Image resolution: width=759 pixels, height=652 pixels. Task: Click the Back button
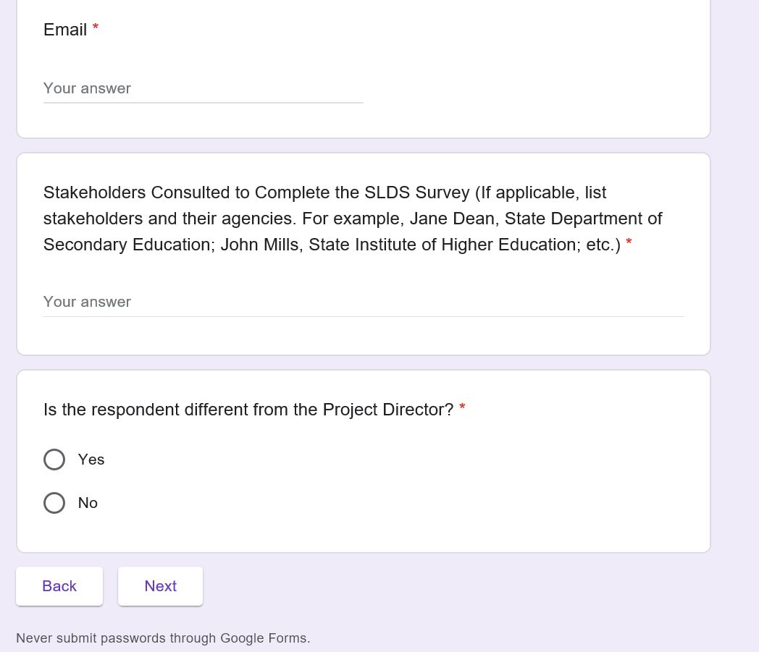pos(59,586)
